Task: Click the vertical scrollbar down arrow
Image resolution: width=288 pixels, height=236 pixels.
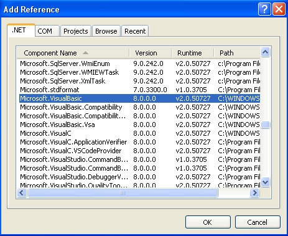Action: click(266, 182)
